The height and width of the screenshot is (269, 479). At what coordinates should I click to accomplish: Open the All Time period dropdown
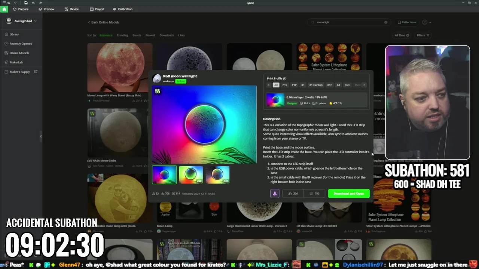402,35
